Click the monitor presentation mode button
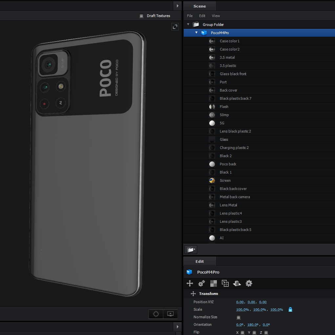The image size is (335, 335). click(170, 314)
